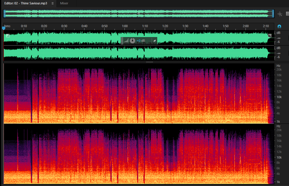
Task: Switch to the Mixer tab
Action: [64, 3]
